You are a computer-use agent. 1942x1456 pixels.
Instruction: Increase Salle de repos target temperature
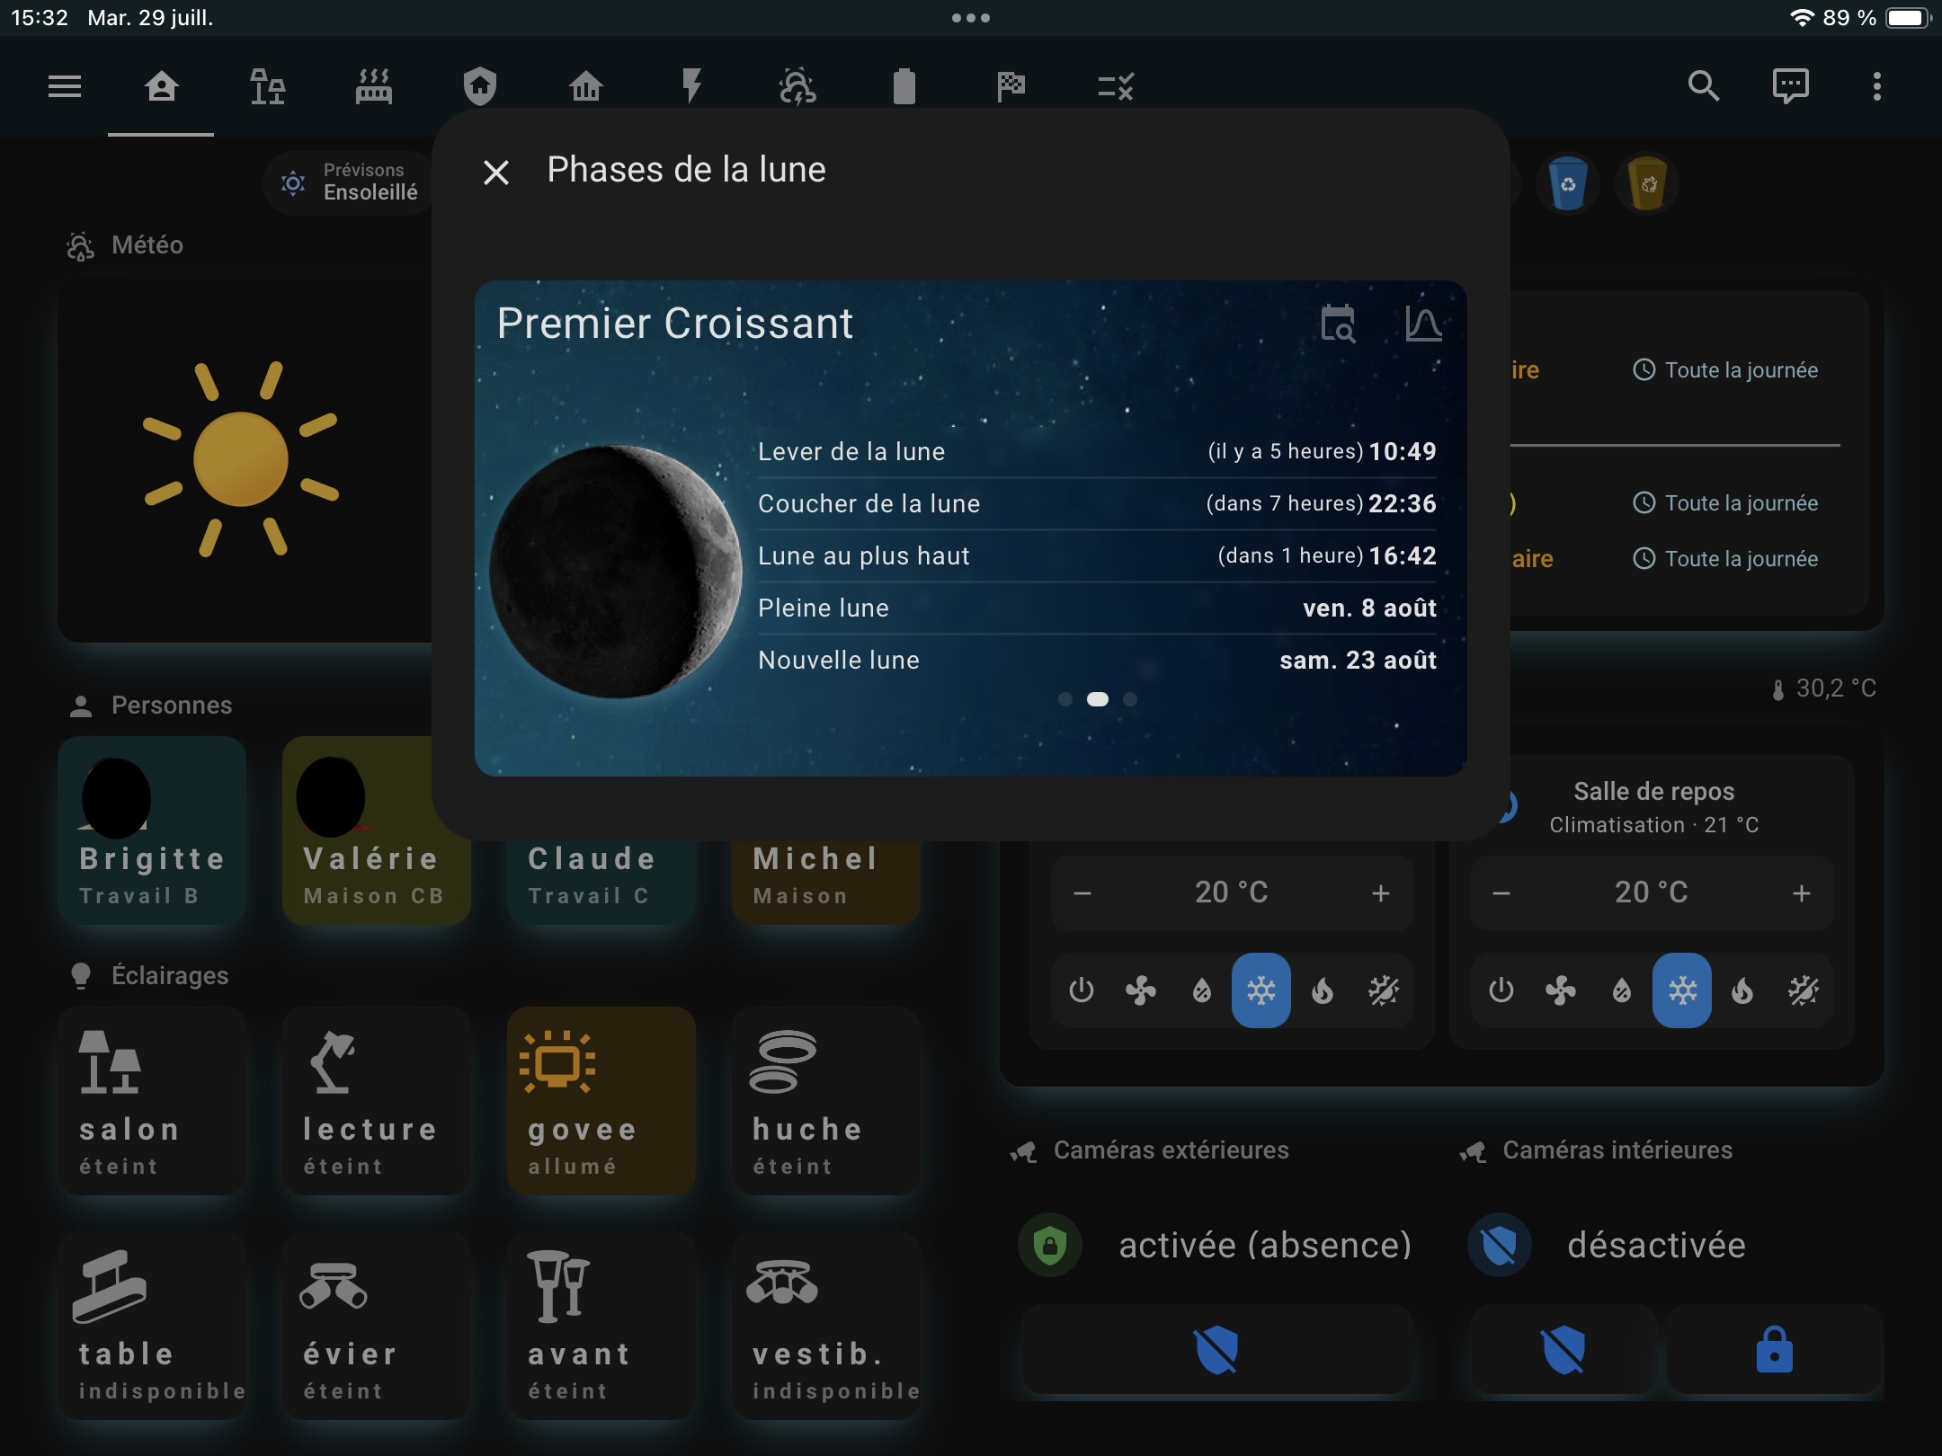point(1801,892)
